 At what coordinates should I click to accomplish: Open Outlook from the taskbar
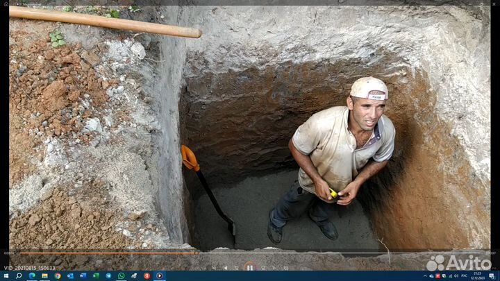70,276
